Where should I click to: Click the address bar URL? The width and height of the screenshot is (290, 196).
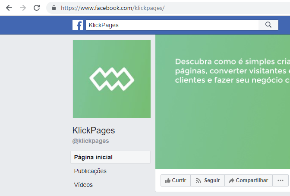point(113,8)
